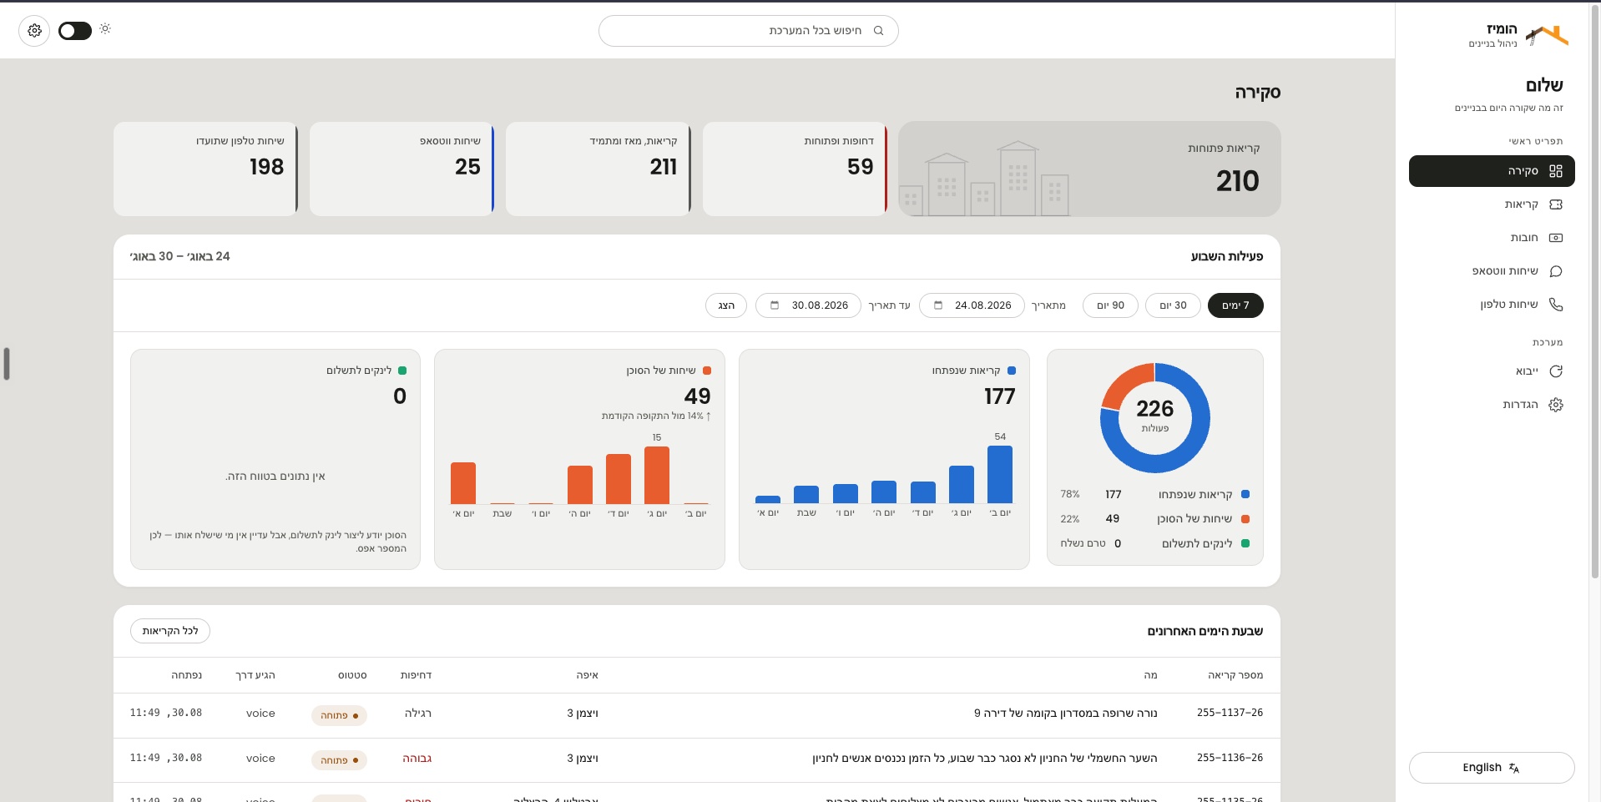Screen dimensions: 1601x802
Task: Select the סקירה grid icon in sidebar
Action: point(1556,171)
